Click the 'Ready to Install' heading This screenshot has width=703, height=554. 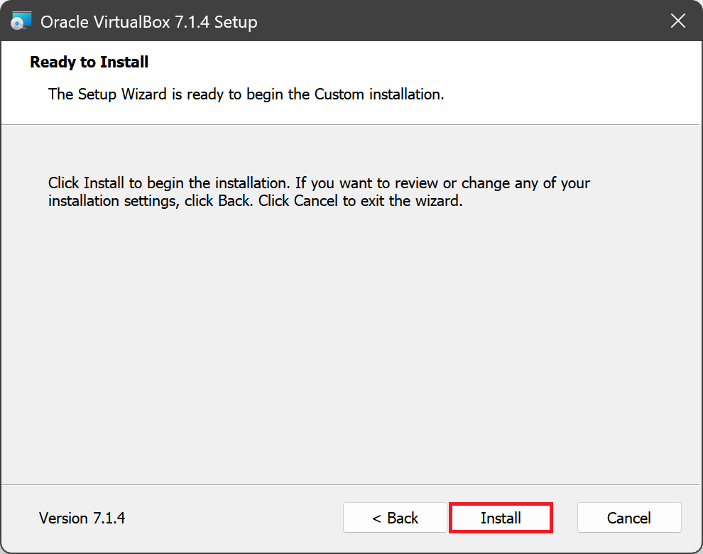tap(89, 62)
